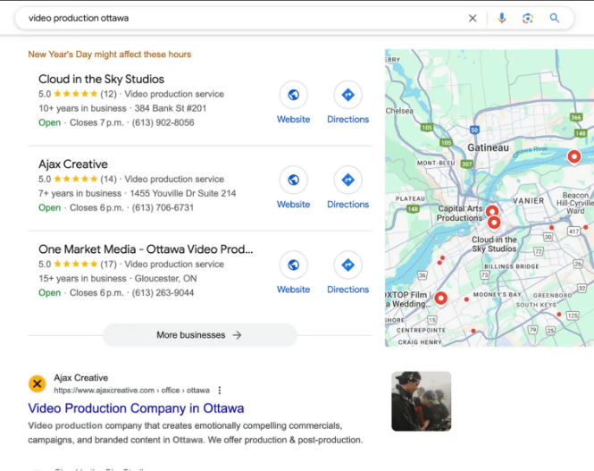Open Video Production Company in Ottawa link
The image size is (594, 471).
coord(136,408)
